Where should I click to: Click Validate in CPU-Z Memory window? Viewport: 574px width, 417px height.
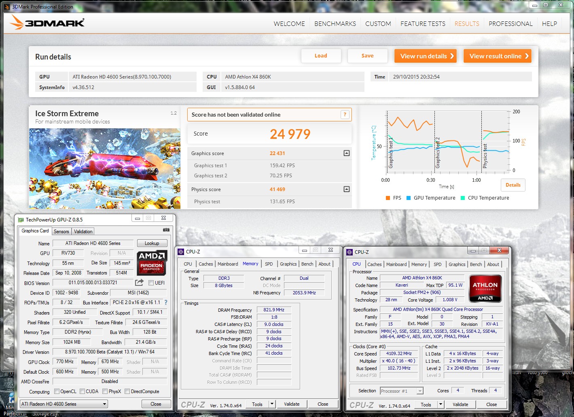292,404
